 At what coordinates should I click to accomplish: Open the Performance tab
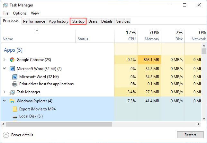point(34,21)
